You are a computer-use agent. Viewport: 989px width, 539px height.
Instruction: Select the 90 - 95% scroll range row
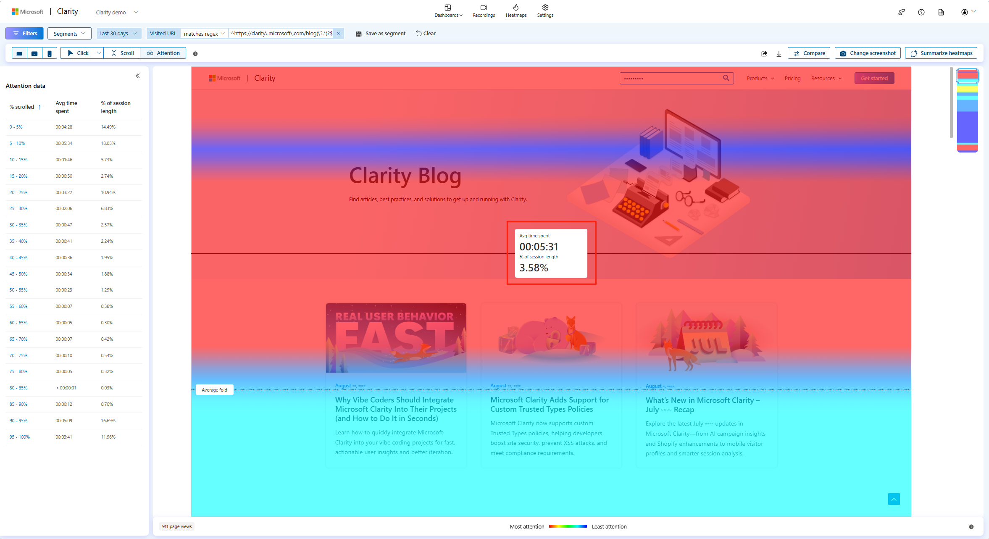[74, 421]
